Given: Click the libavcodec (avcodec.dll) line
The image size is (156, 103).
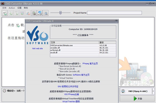Looking at the screenshot, I should pos(69,71).
